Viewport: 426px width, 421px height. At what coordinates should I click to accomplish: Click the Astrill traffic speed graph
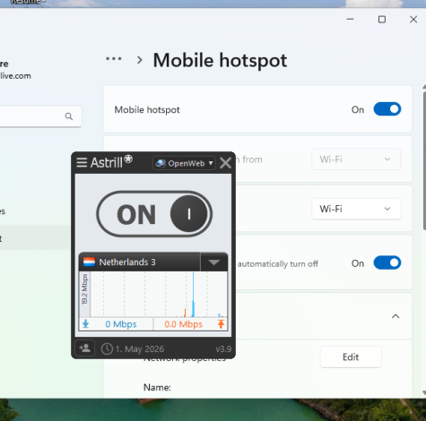point(159,294)
